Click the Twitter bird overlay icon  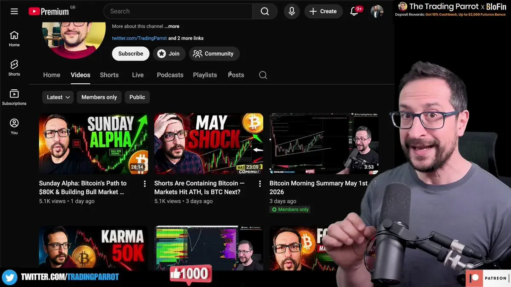[x=9, y=277]
